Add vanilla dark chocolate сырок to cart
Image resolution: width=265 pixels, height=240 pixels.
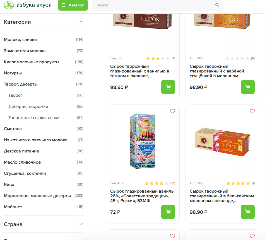[x=168, y=87]
